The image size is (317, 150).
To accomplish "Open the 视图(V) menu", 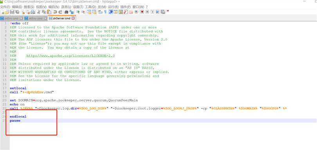I will click(41, 7).
